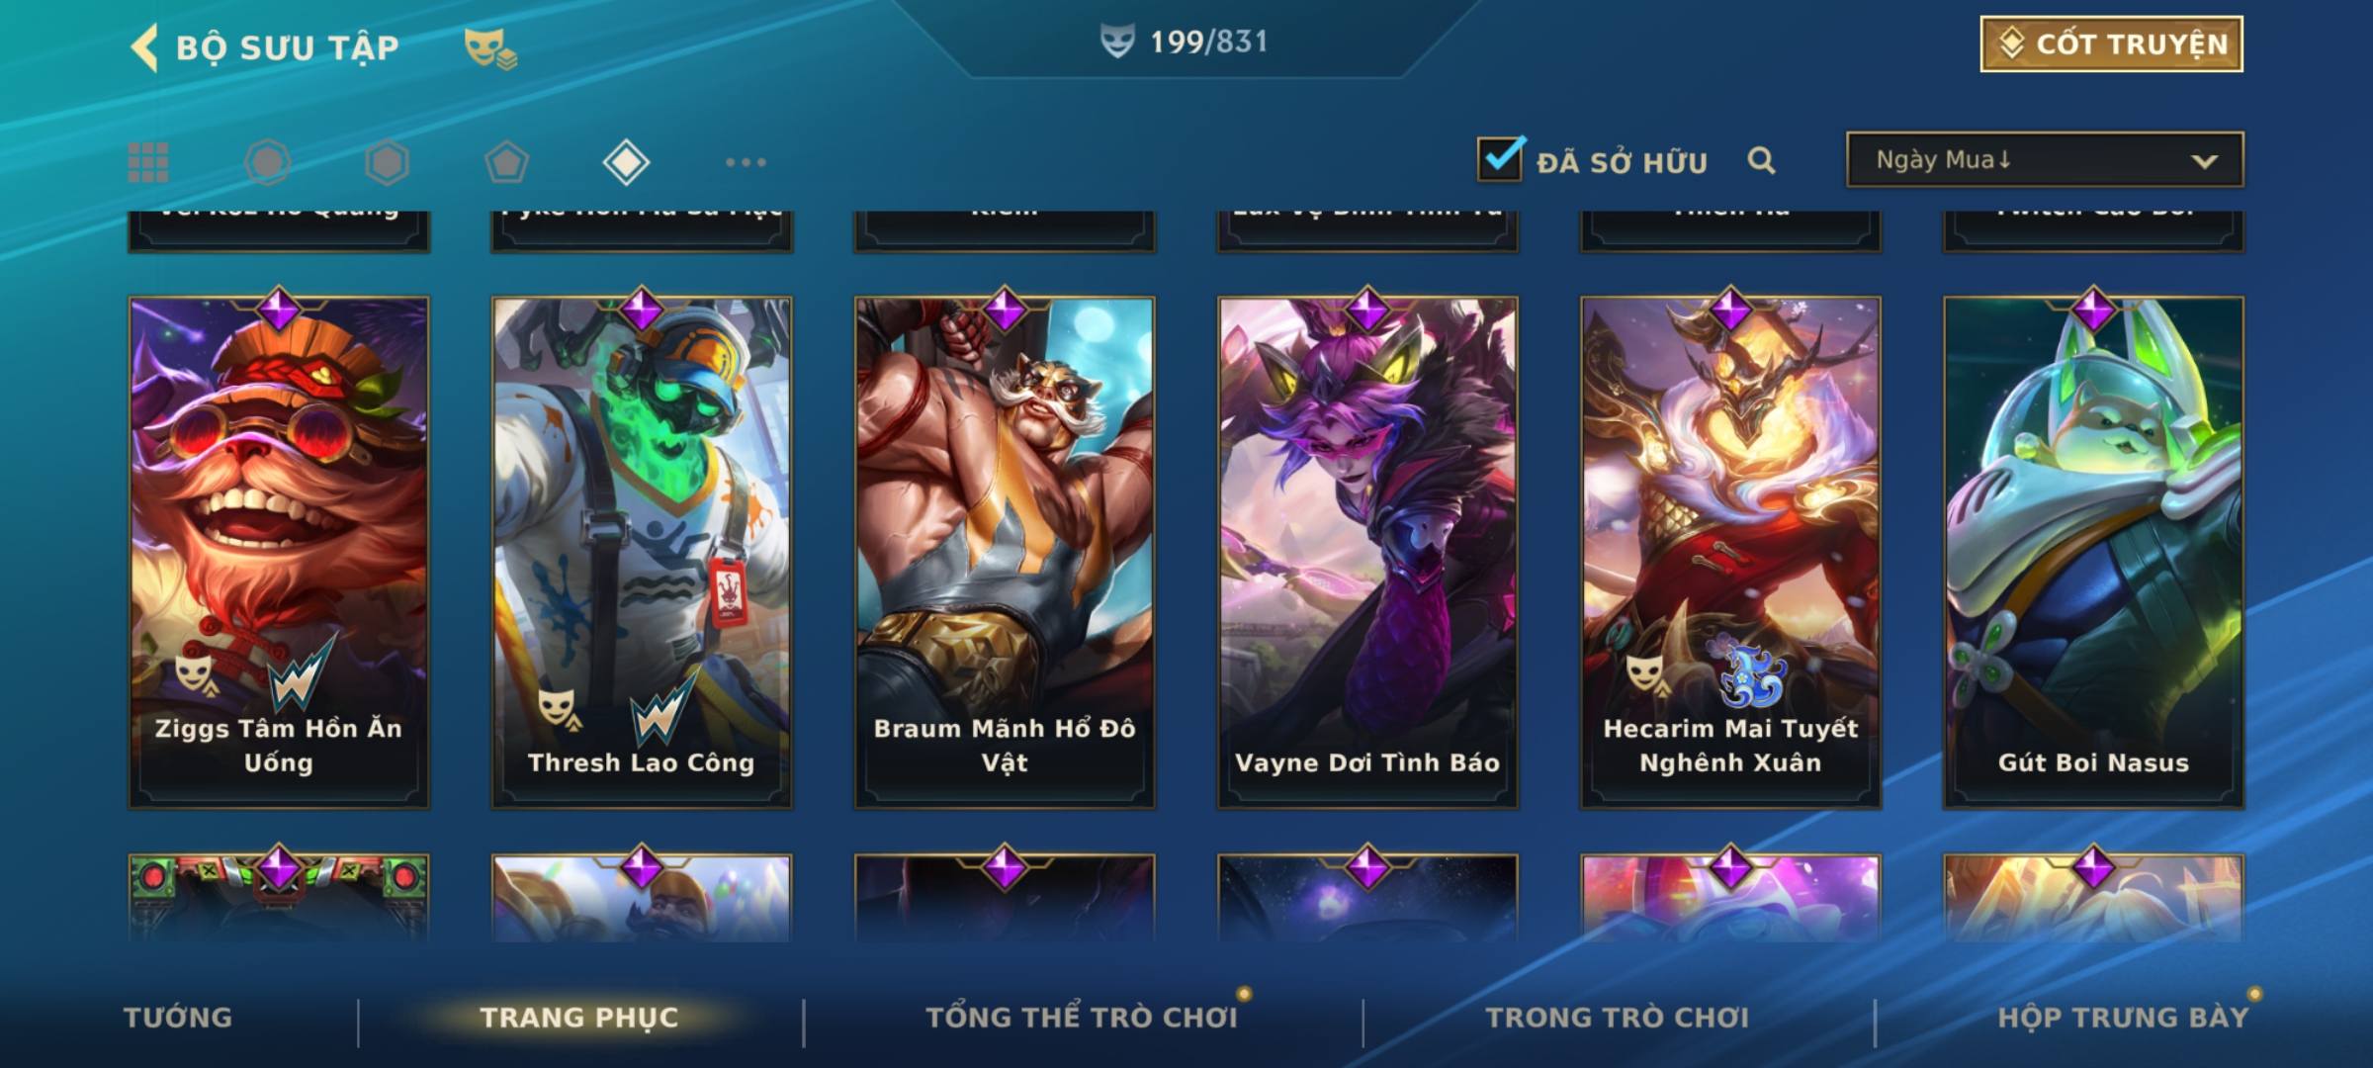The width and height of the screenshot is (2373, 1068).
Task: Switch to the Trong Trò Chơi tab
Action: point(1618,1017)
